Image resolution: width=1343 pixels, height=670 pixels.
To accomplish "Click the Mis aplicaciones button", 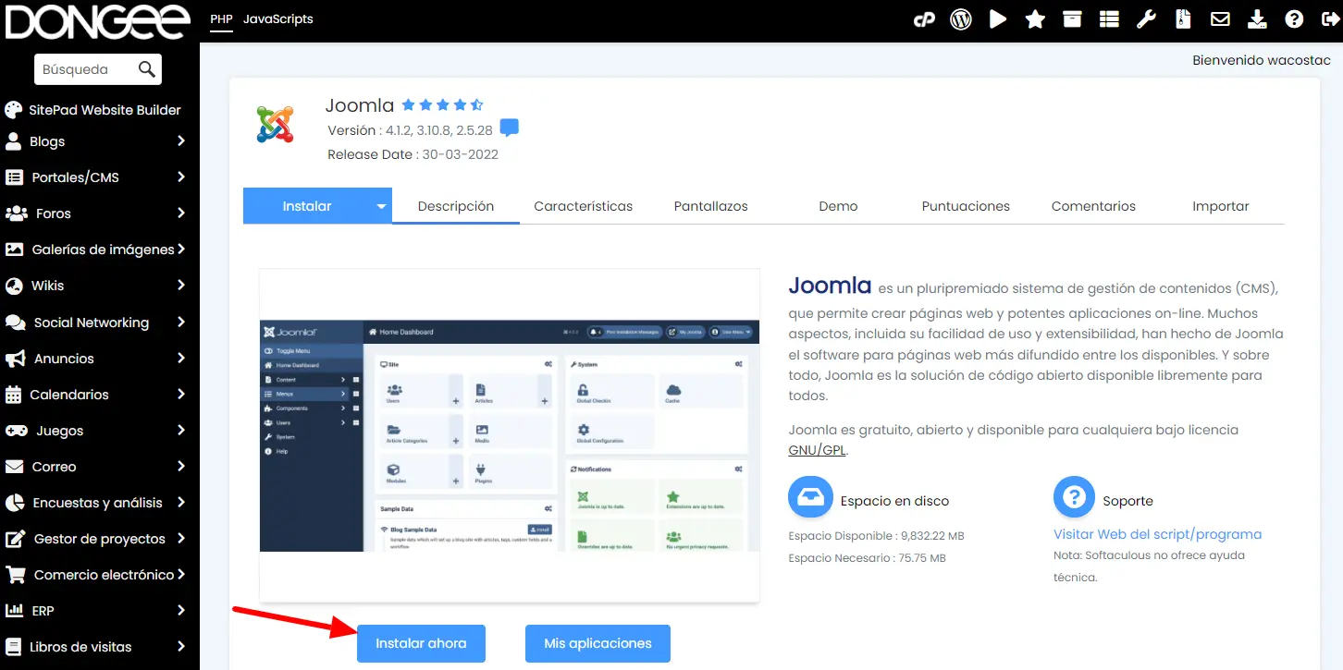I will point(598,643).
